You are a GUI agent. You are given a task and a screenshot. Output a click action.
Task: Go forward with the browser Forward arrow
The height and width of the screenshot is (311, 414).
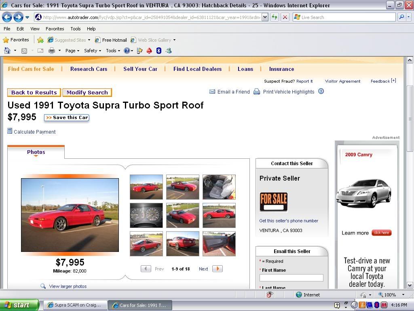pos(18,17)
